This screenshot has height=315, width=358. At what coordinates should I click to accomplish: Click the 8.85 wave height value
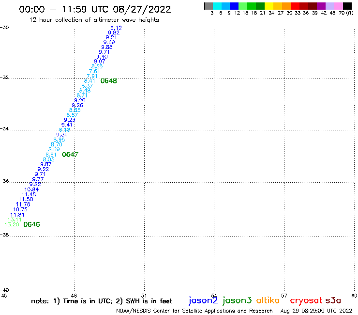click(75, 110)
